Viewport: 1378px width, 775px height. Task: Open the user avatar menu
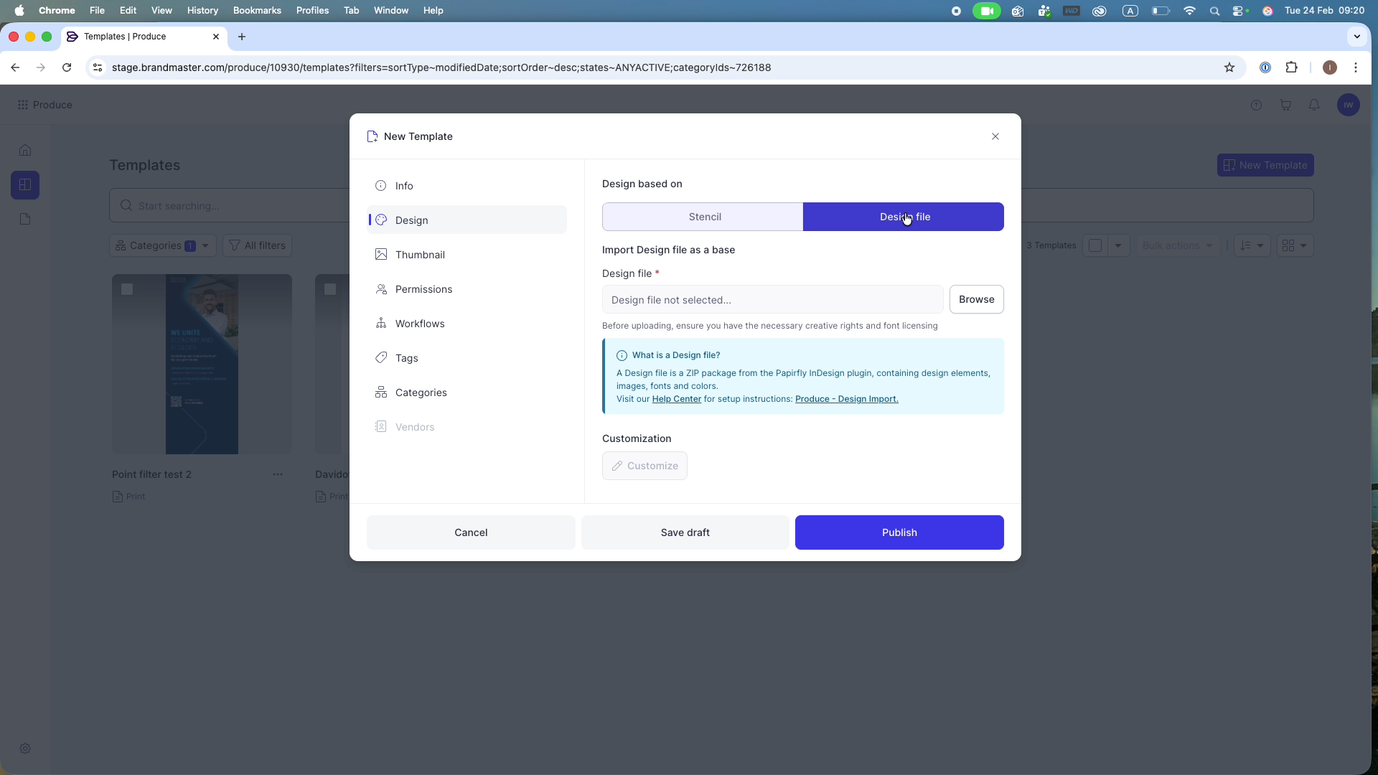(x=1349, y=105)
